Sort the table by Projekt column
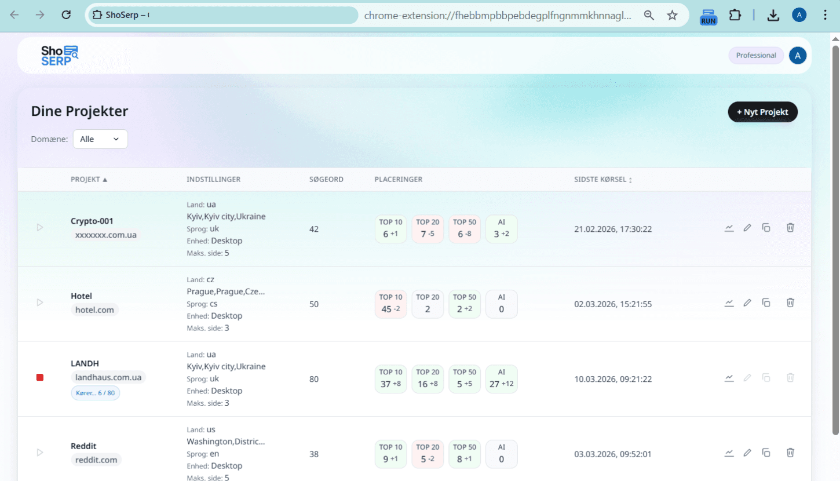 [x=89, y=180]
